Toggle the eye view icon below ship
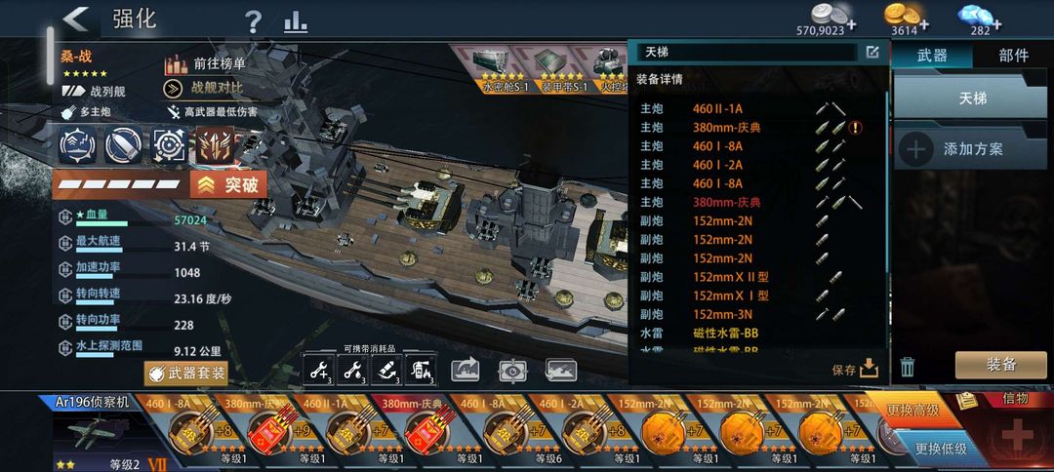Screen dimensions: 1054x472 coord(513,370)
